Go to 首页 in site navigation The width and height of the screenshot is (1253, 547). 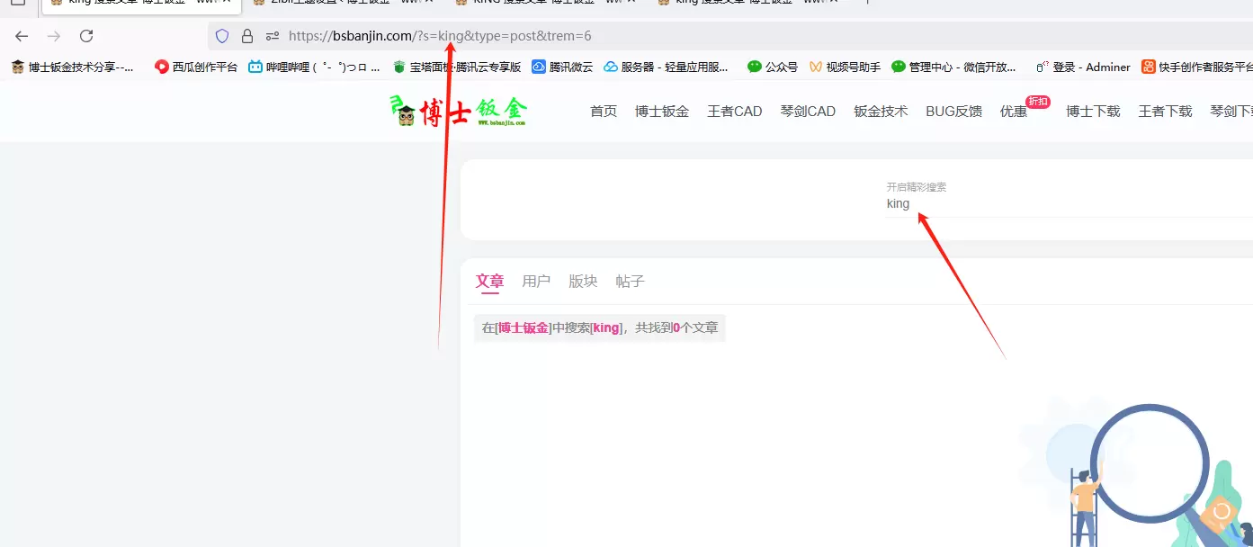pyautogui.click(x=604, y=112)
